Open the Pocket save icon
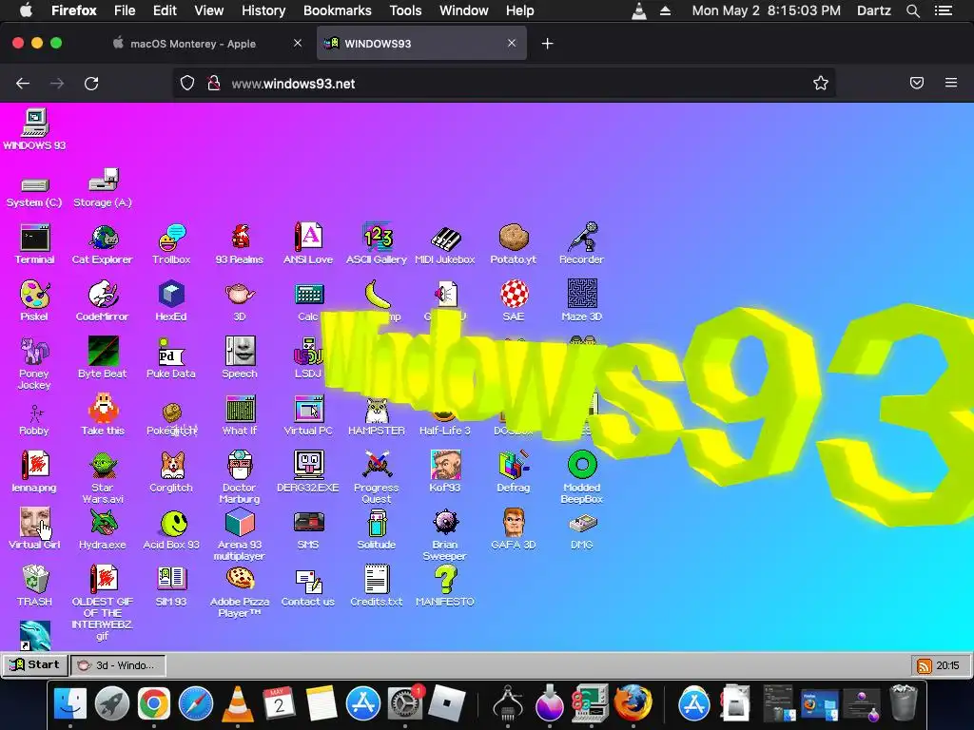This screenshot has width=974, height=730. point(917,83)
